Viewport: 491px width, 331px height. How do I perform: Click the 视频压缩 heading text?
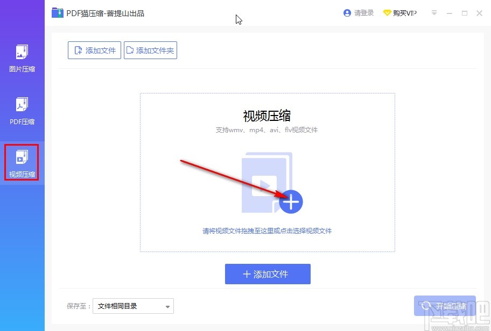(x=267, y=116)
